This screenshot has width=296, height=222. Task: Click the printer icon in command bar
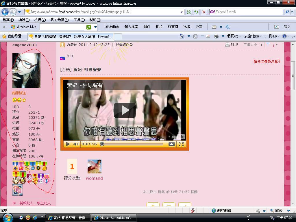coord(216,36)
